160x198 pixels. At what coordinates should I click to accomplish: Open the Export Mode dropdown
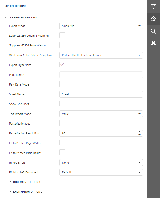point(101,26)
